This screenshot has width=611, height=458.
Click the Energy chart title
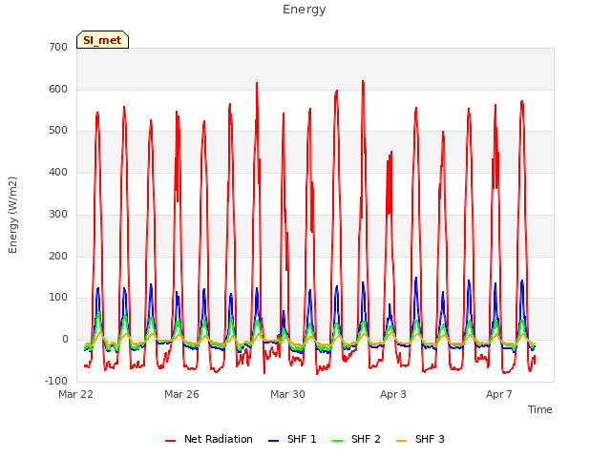[x=305, y=10]
